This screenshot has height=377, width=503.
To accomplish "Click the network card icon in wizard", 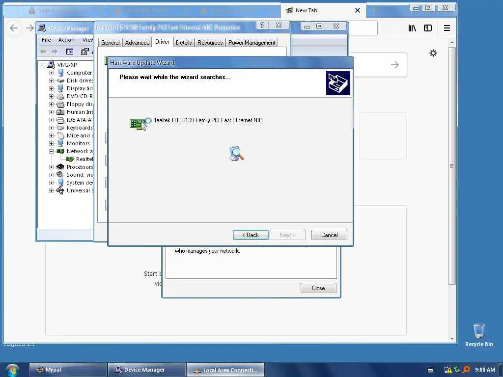I will click(138, 124).
